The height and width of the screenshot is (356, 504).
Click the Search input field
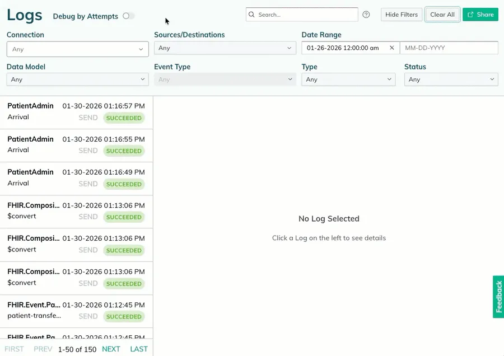click(302, 15)
